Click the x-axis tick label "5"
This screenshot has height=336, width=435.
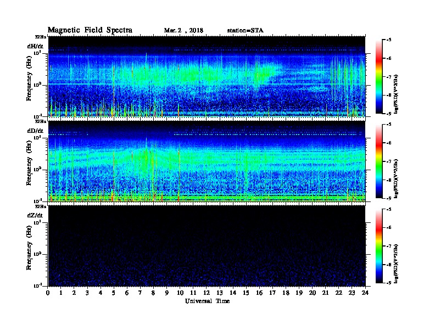point(114,293)
